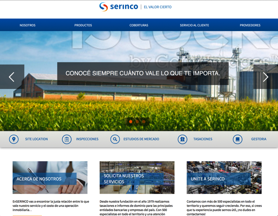Click the Inspecciones clipboard icon

(x=67, y=139)
